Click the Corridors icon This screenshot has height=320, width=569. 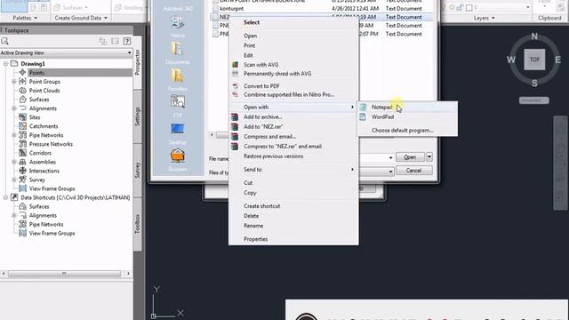[22, 153]
